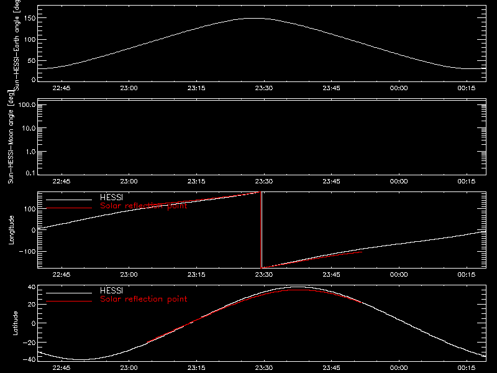The height and width of the screenshot is (373, 497).
Task: Click 23:15 under the Sun-HESSI-Earth angle plot
Action: point(196,88)
